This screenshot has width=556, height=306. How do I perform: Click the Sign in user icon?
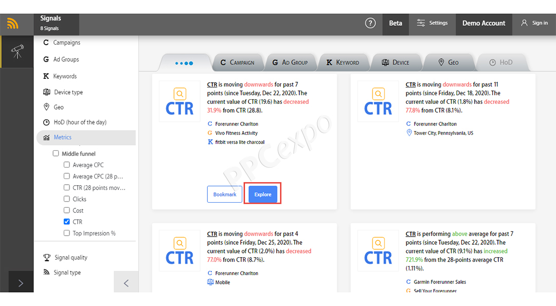tap(524, 23)
